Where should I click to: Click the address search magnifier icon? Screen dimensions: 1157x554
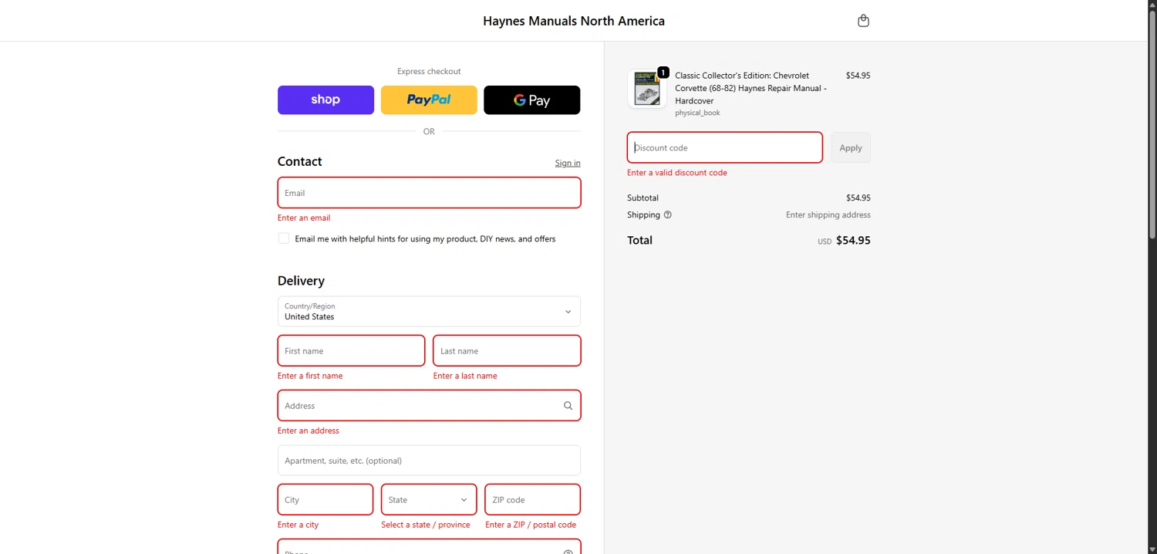point(568,406)
